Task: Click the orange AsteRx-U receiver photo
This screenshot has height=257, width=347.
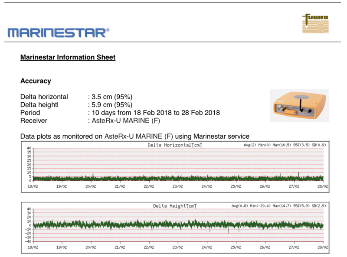Action: (299, 105)
